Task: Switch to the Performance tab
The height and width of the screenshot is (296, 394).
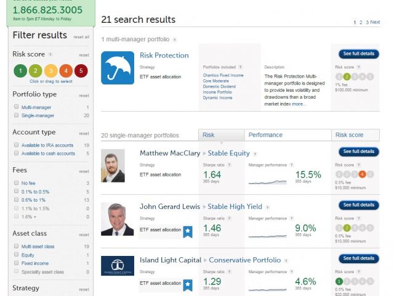Action: pyautogui.click(x=265, y=135)
